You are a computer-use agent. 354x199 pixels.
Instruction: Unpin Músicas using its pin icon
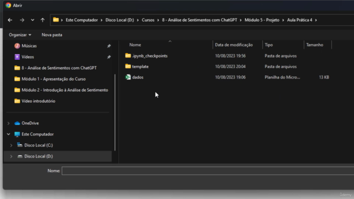pyautogui.click(x=109, y=46)
